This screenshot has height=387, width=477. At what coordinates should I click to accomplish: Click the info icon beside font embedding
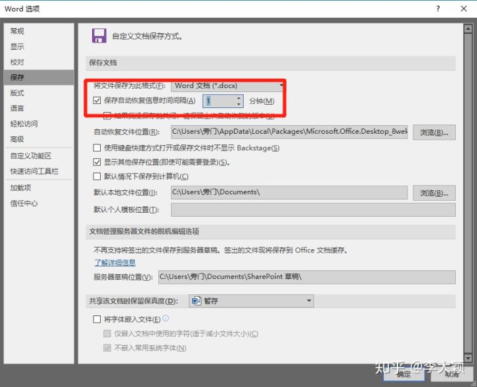click(166, 318)
